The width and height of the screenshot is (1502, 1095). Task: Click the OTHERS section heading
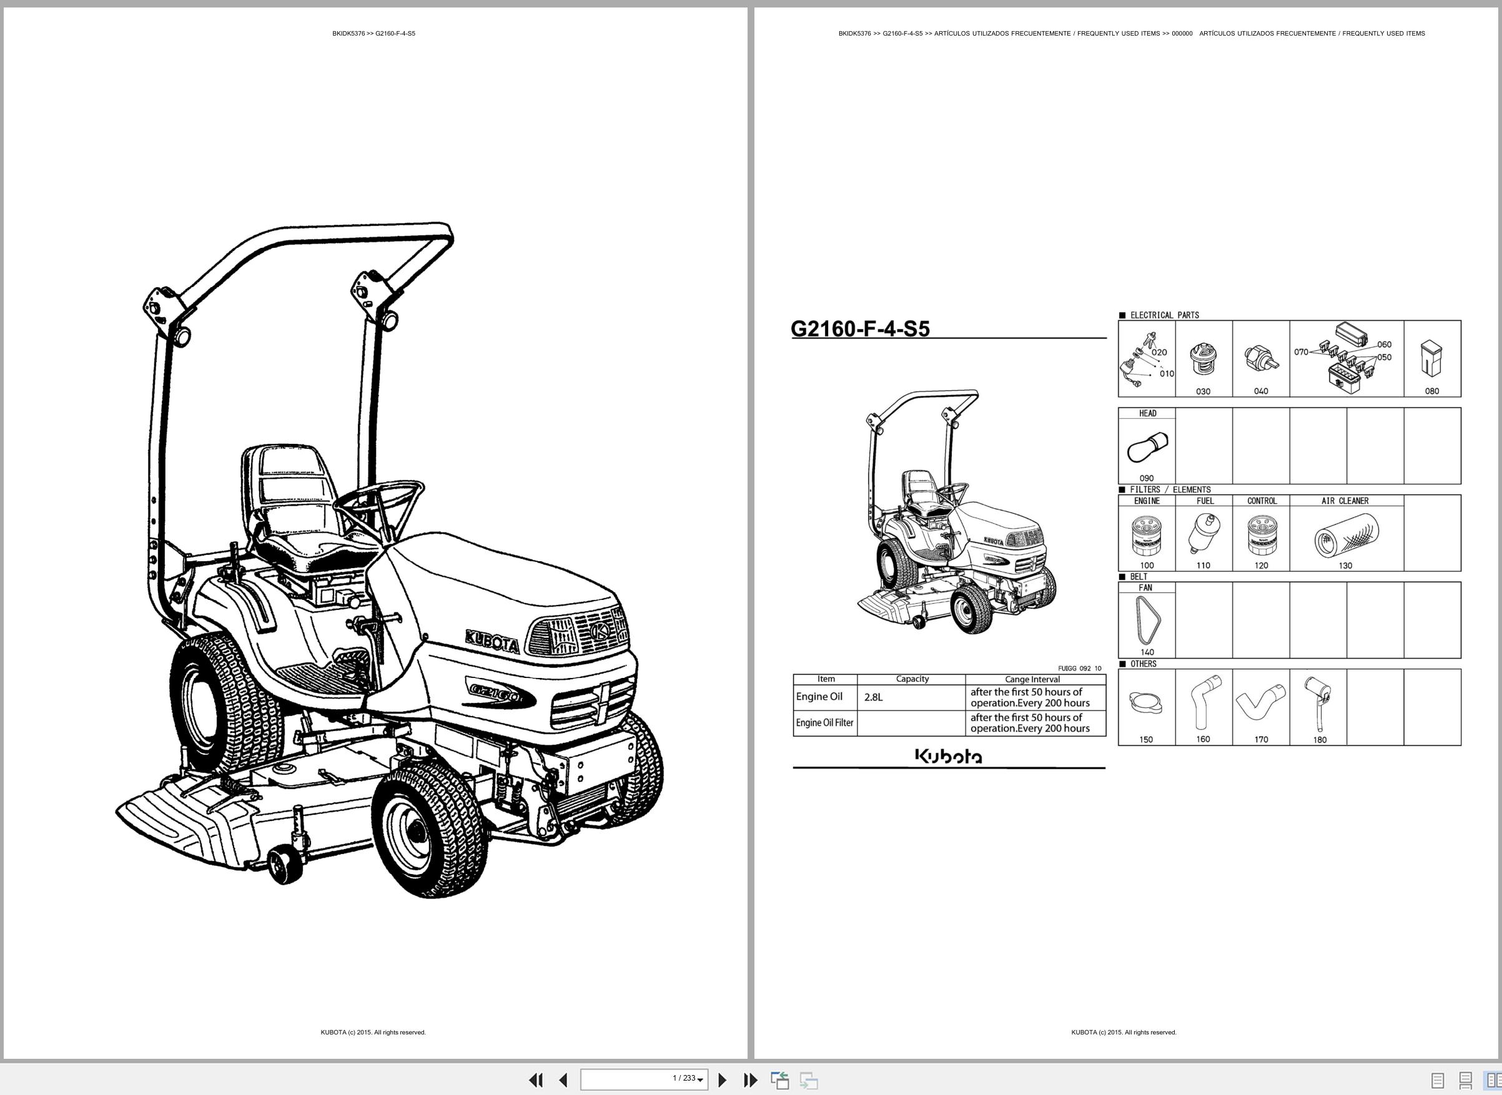click(x=1144, y=664)
